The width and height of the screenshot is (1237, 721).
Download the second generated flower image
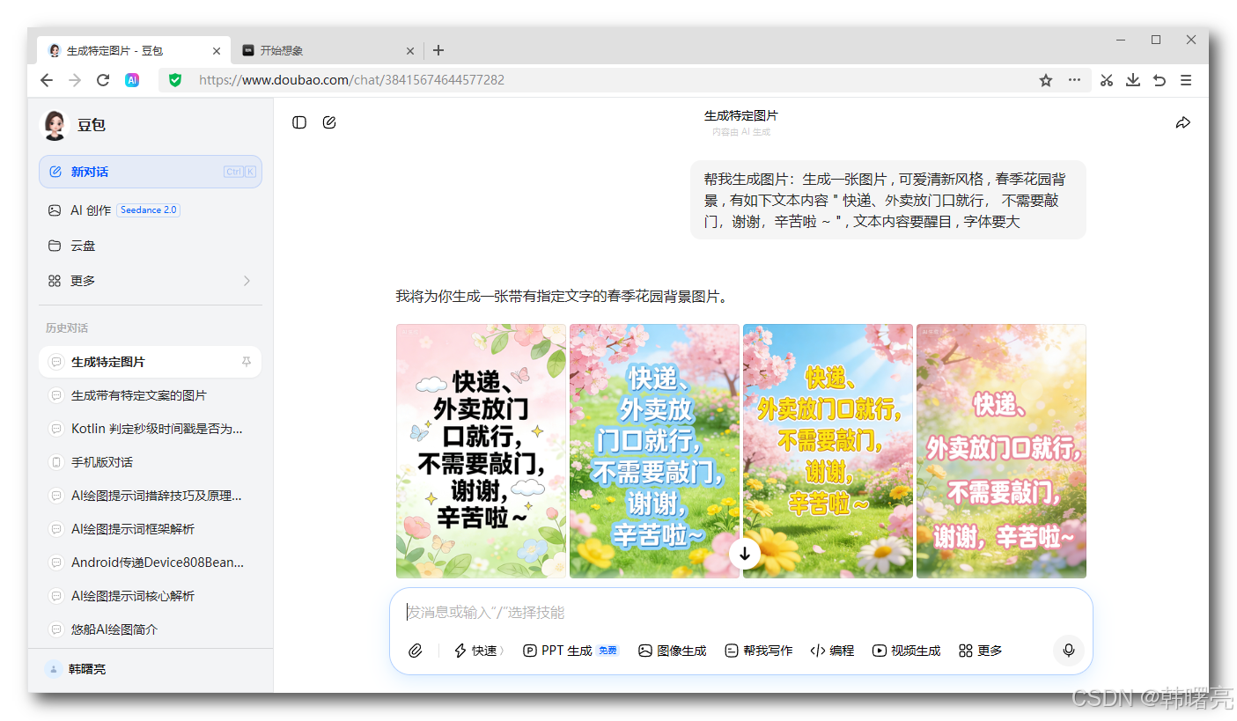pos(745,554)
